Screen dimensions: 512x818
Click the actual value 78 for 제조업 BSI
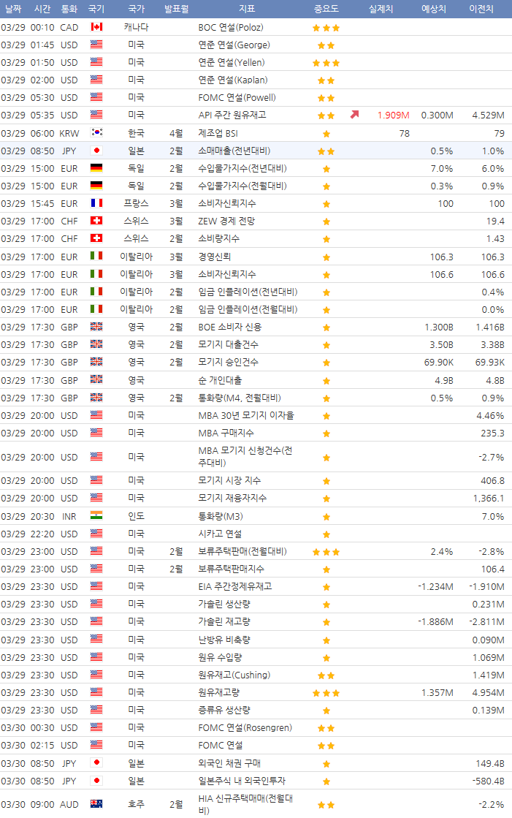pos(405,133)
